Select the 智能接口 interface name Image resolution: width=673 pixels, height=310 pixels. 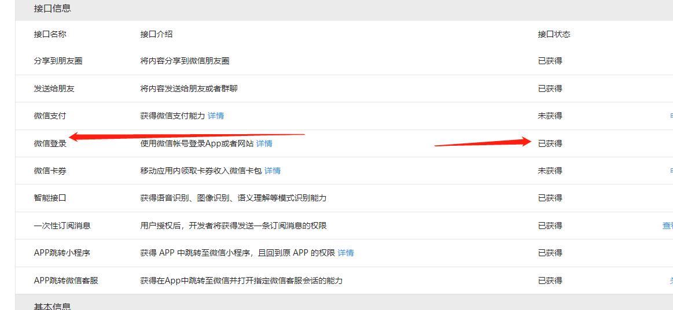(50, 198)
